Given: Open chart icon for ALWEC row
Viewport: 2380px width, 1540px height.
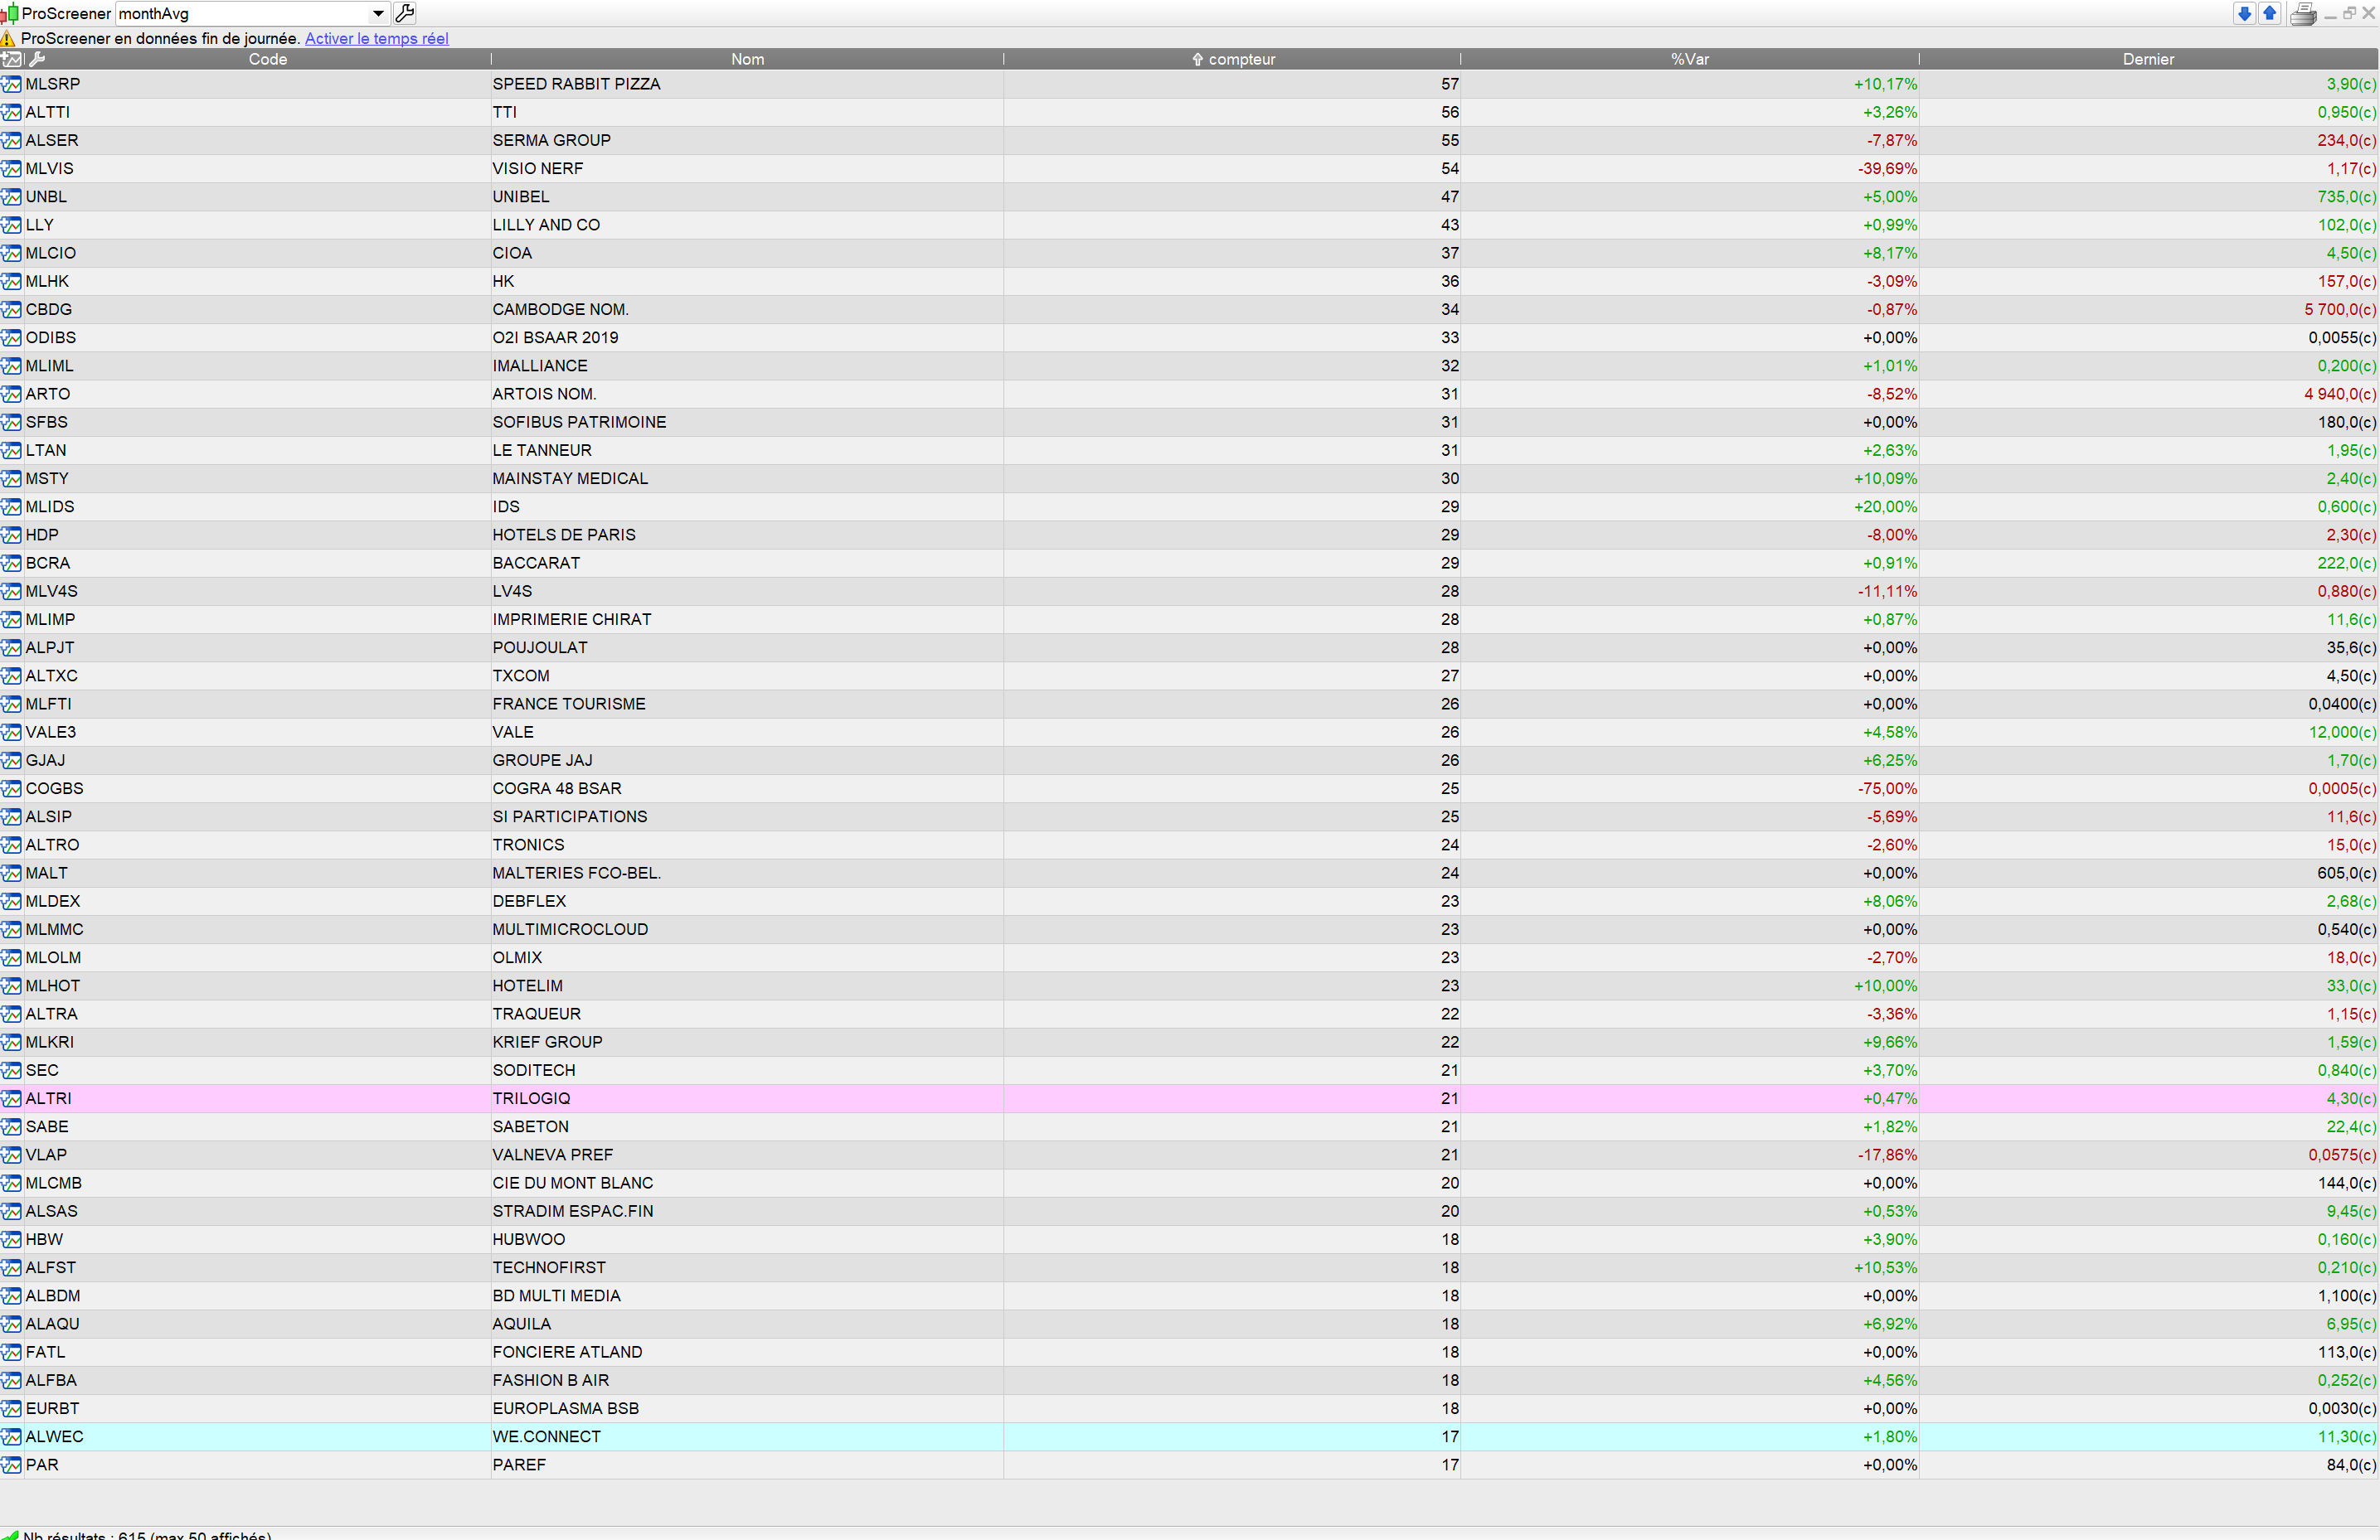Looking at the screenshot, I should coord(11,1436).
